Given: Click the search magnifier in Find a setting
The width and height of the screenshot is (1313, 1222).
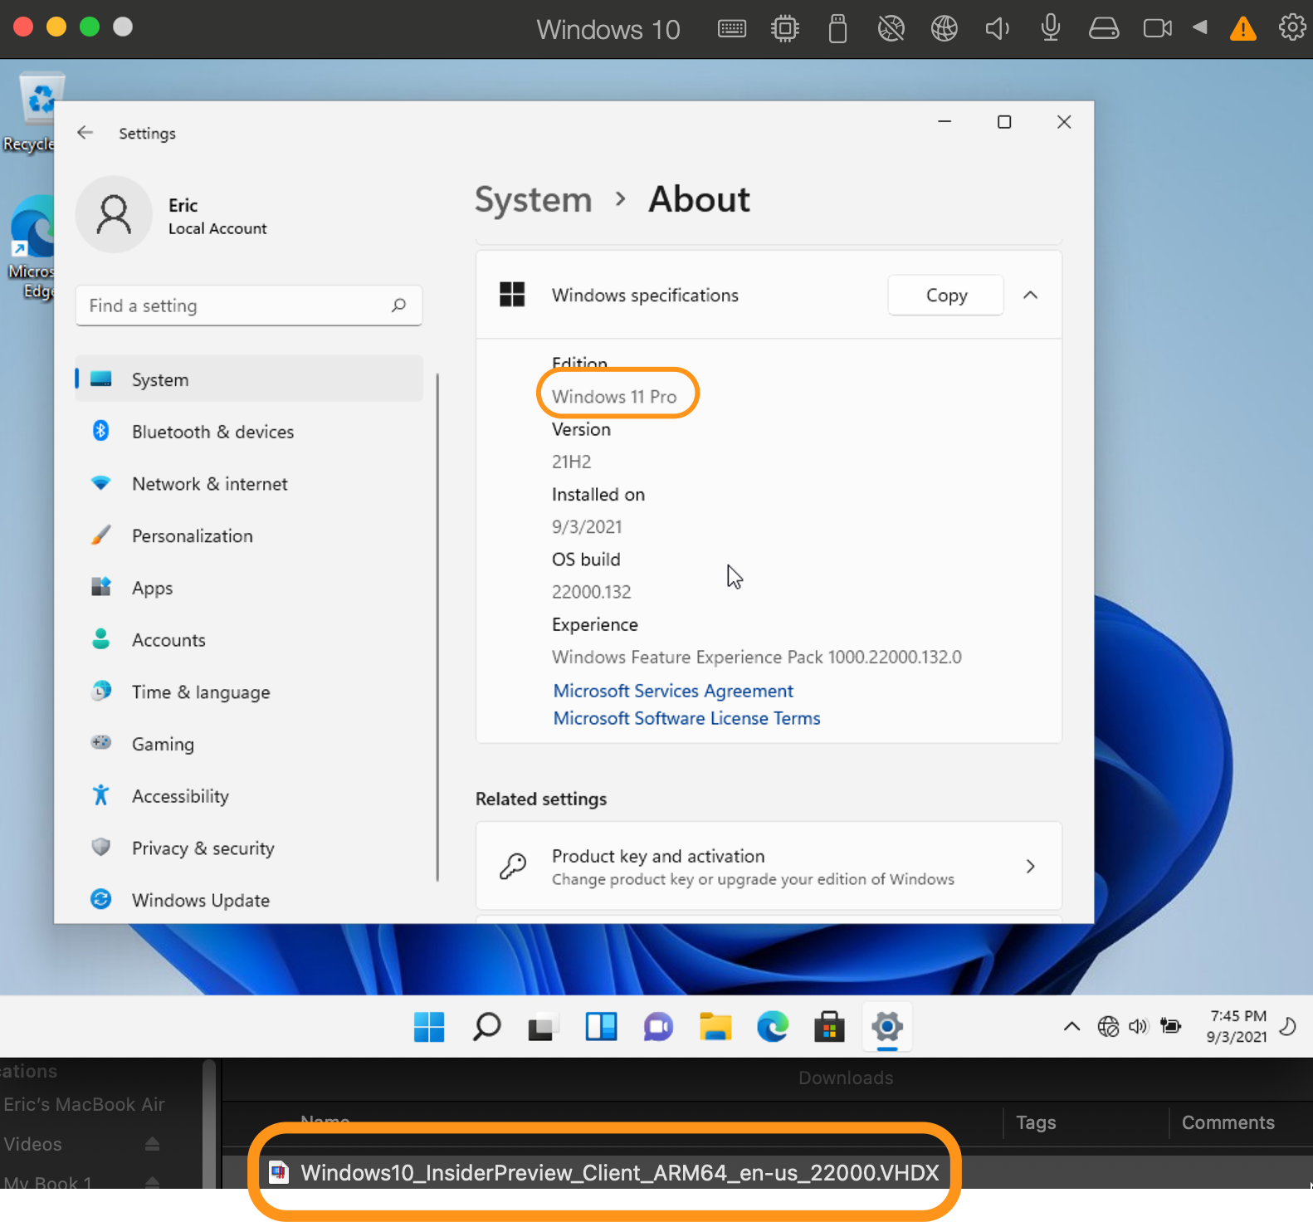Looking at the screenshot, I should [x=398, y=305].
